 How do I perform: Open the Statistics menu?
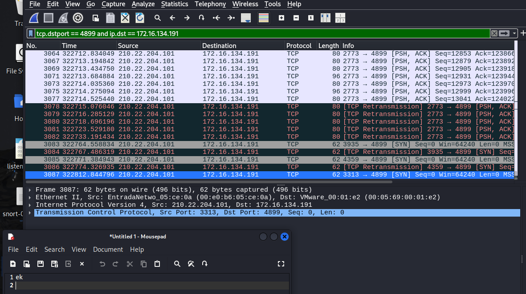pyautogui.click(x=175, y=4)
